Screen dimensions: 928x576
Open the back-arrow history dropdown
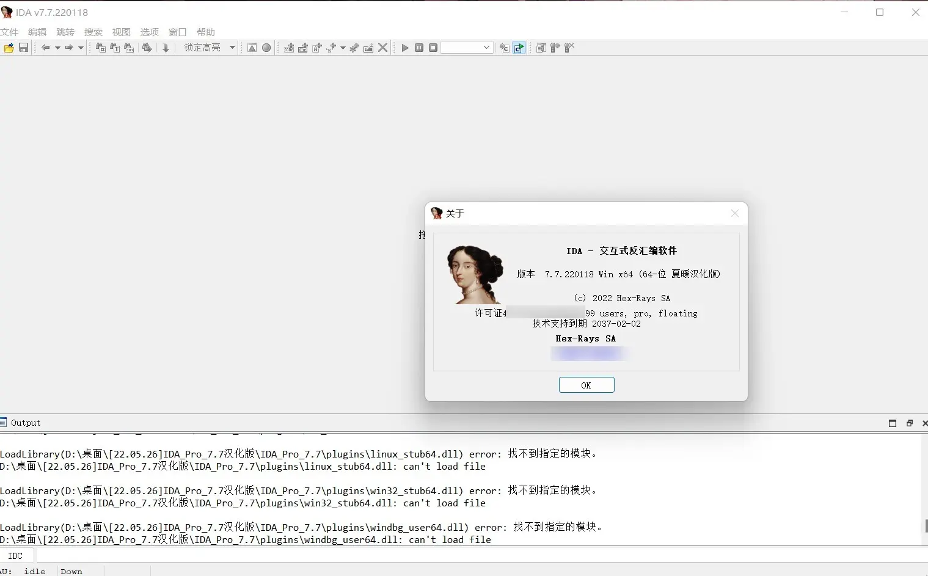(x=57, y=48)
